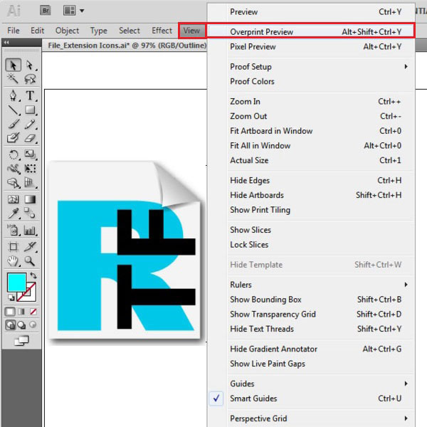
Task: Select the Eyedropper tool
Action: coord(13,213)
